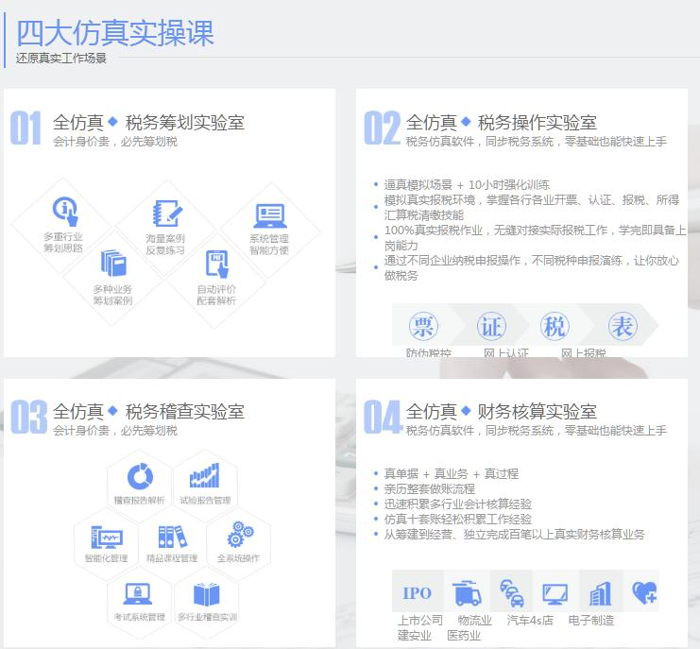This screenshot has width=700, height=649.
Task: Click the 医药业 label
Action: (x=464, y=635)
